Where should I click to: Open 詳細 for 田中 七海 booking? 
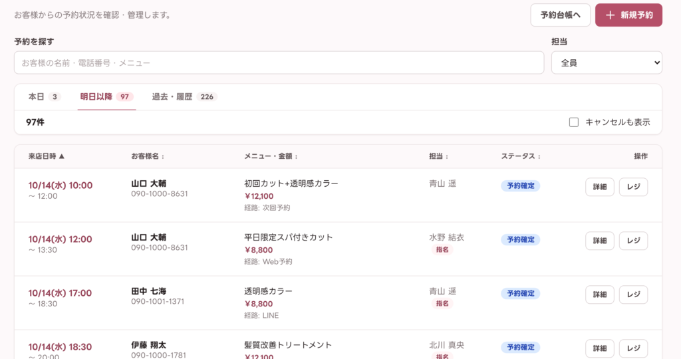click(600, 295)
